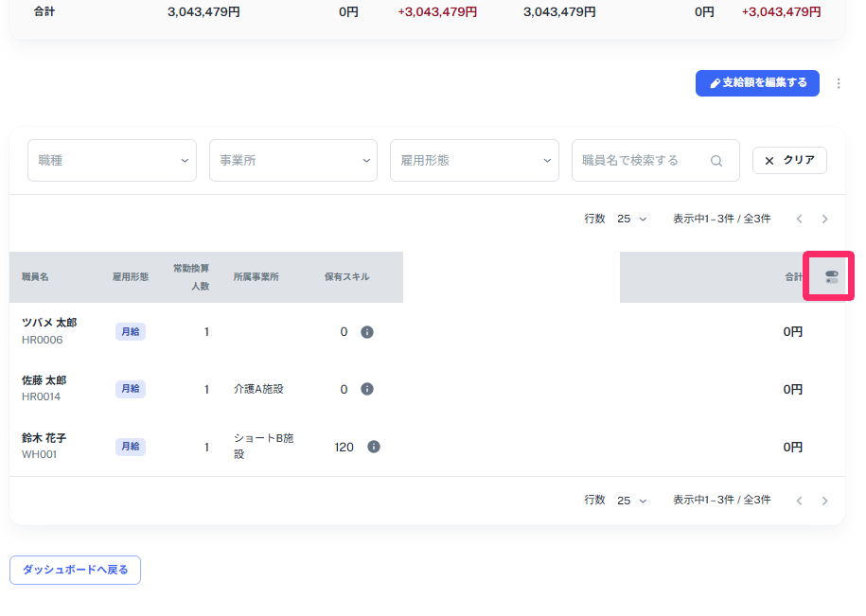The width and height of the screenshot is (866, 616).
Task: Open the 雇用形態 filter dropdown
Action: click(473, 160)
